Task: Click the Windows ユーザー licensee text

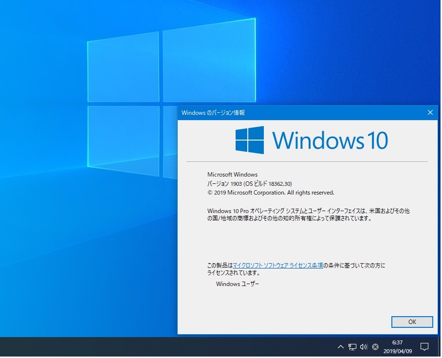Action: point(238,285)
